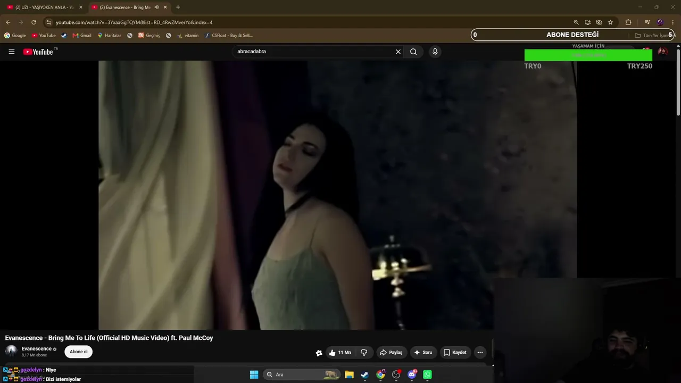Mute the Evanescence tab audio
Screen dimensions: 681x383
(x=156, y=7)
